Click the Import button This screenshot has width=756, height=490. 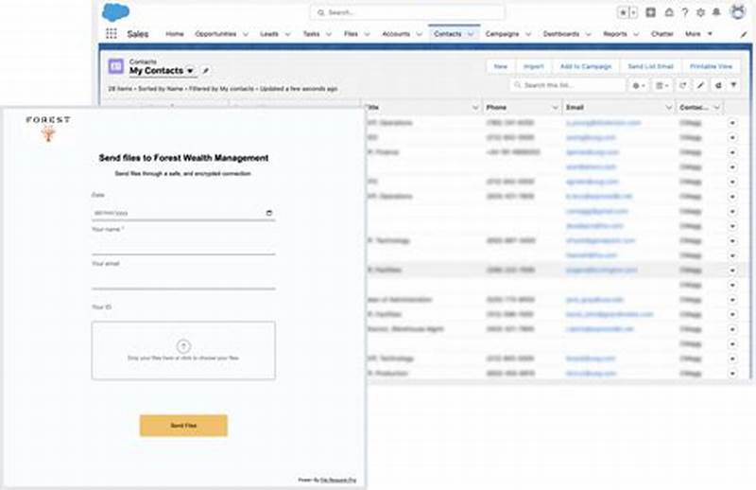pyautogui.click(x=533, y=66)
